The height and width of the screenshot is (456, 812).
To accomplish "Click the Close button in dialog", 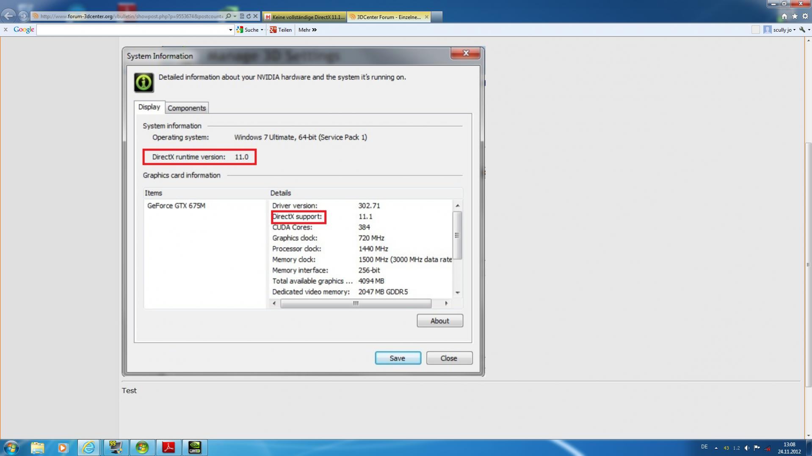I will pyautogui.click(x=449, y=358).
